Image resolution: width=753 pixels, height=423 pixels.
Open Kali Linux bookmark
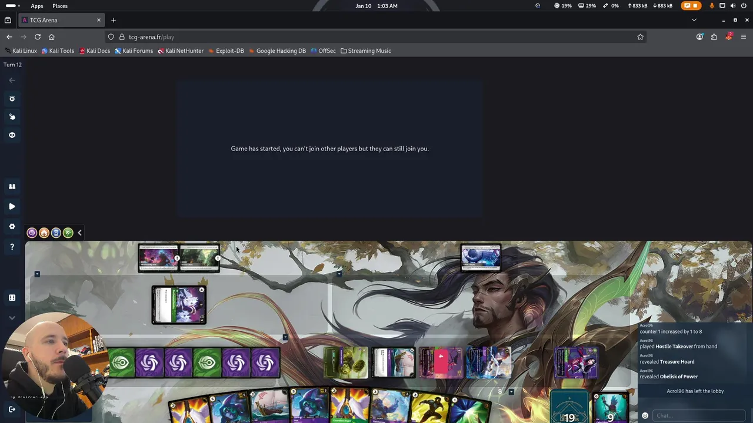pos(21,51)
